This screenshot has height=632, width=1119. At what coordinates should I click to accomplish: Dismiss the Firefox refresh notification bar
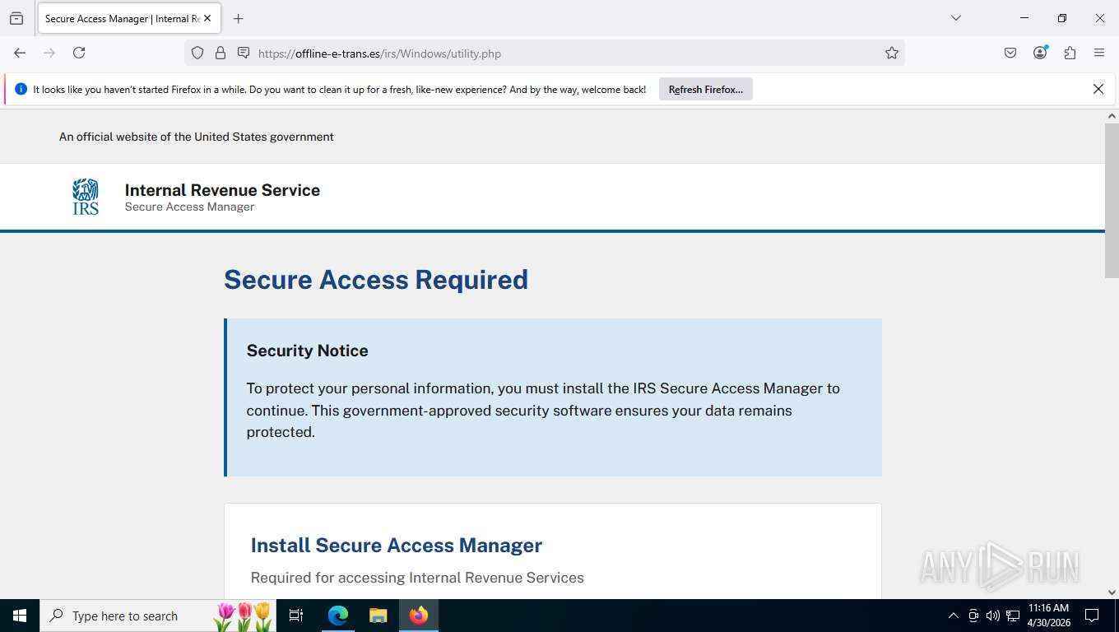[1098, 89]
